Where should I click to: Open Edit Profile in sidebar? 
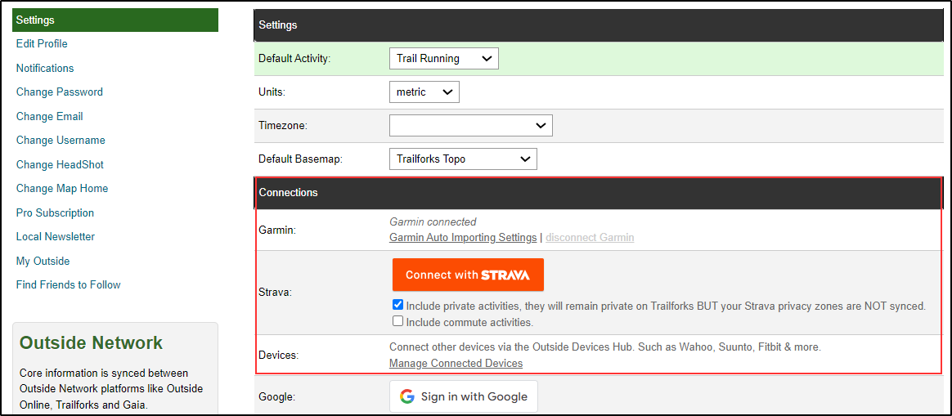pyautogui.click(x=42, y=44)
